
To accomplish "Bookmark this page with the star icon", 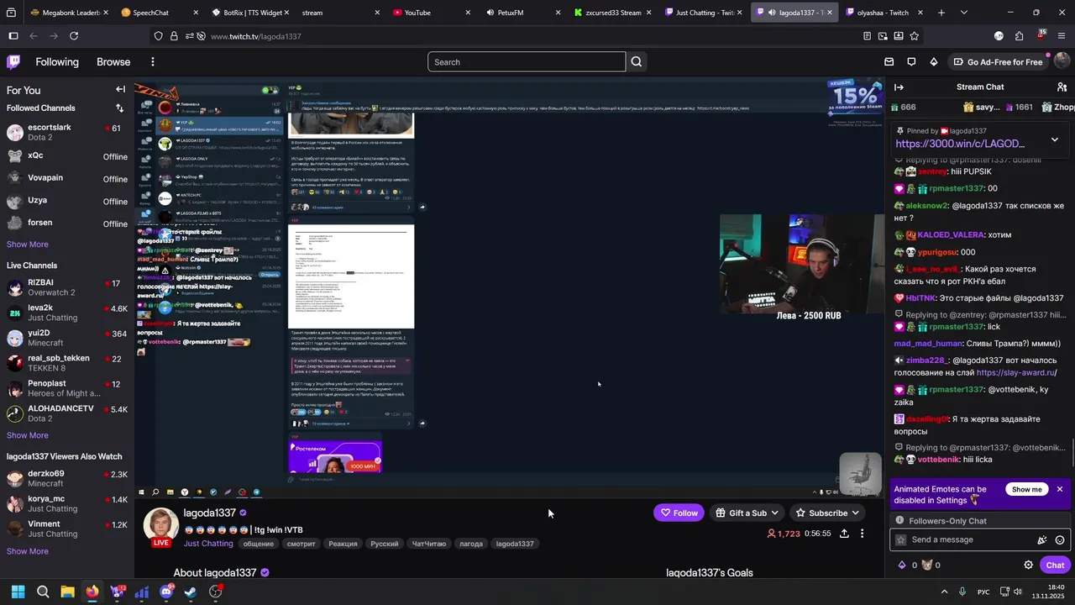I will coord(914,36).
